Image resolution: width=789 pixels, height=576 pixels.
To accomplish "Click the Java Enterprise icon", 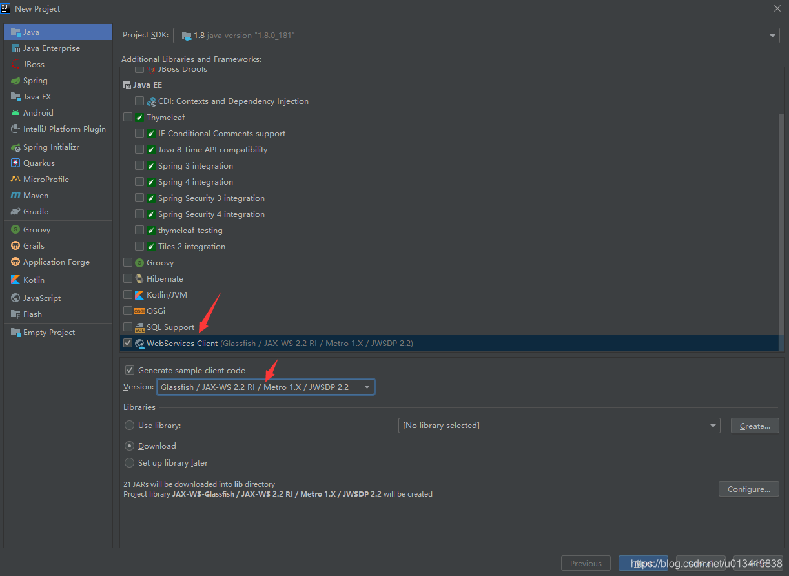I will tap(15, 48).
